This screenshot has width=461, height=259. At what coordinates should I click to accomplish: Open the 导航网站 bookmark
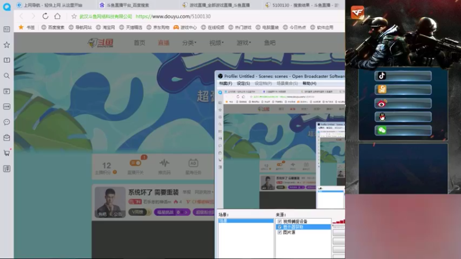click(80, 27)
